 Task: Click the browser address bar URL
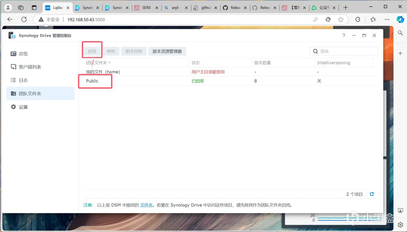coord(86,20)
